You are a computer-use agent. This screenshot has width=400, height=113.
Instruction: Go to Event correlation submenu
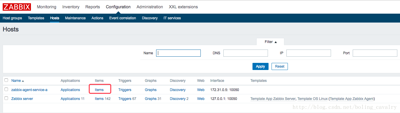(x=123, y=18)
